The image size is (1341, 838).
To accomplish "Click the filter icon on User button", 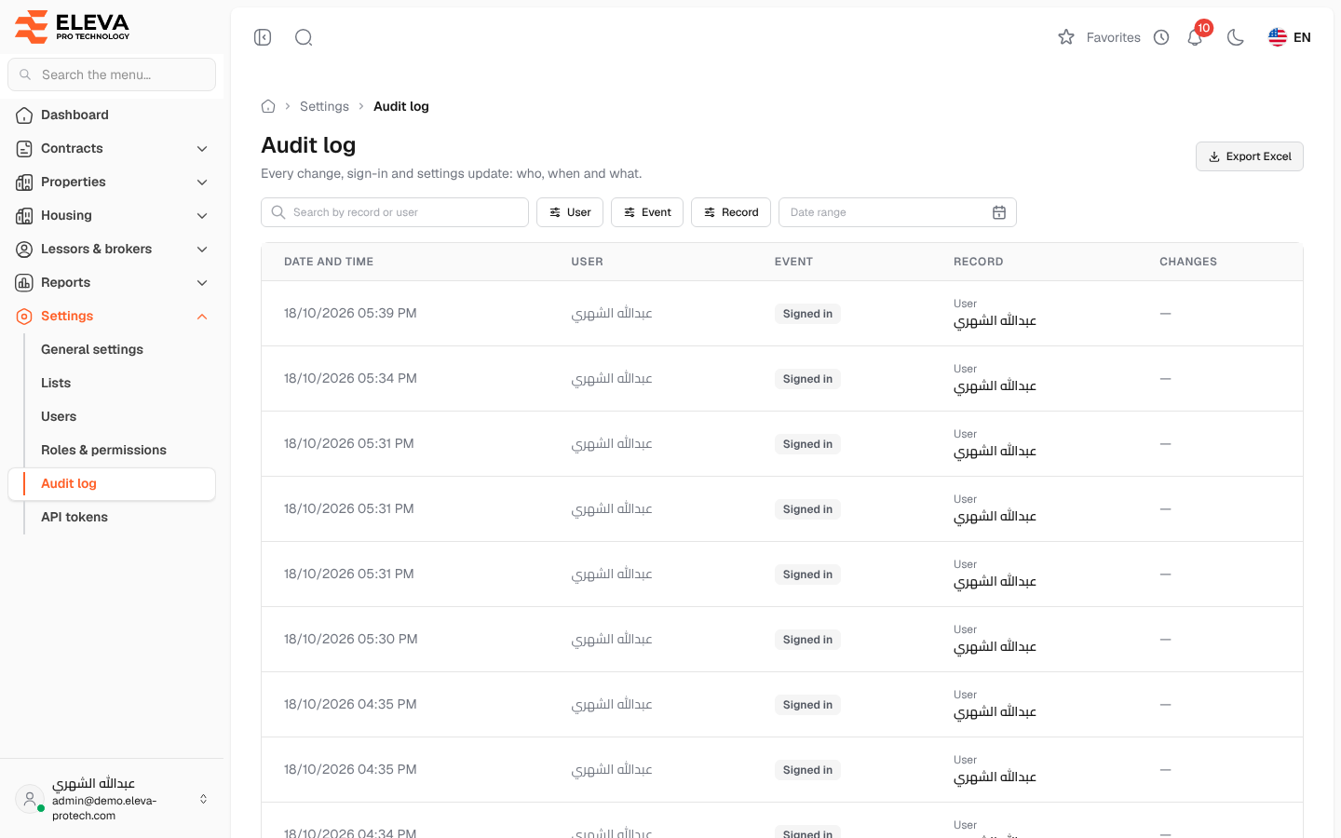I will point(555,212).
